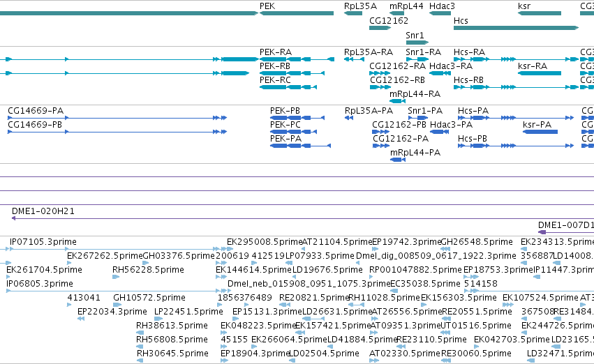Click the RpL35A-PA feature
Screen dimensions: 594x364
click(349, 118)
